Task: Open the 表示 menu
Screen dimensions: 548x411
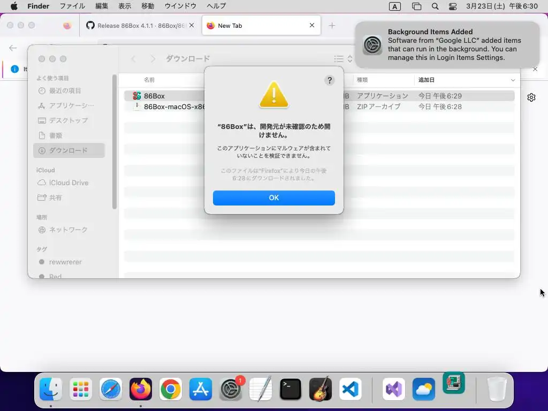Action: pos(124,6)
